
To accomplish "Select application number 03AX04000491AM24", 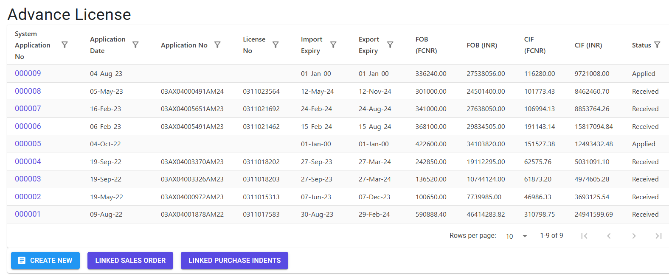I will pos(192,91).
